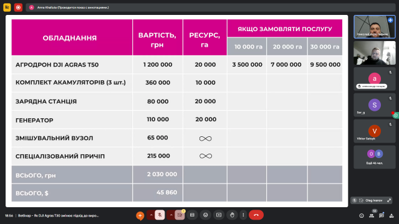Click the '10 000 га' column header

coord(247,47)
